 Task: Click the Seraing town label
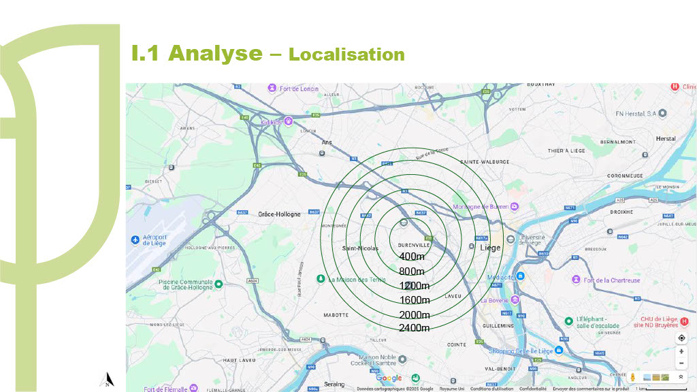point(334,384)
